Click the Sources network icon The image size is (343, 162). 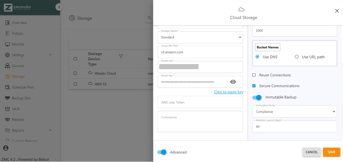[7, 66]
